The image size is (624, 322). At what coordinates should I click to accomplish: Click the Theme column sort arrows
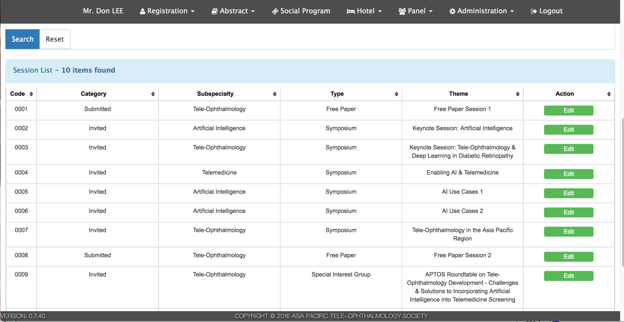[518, 94]
